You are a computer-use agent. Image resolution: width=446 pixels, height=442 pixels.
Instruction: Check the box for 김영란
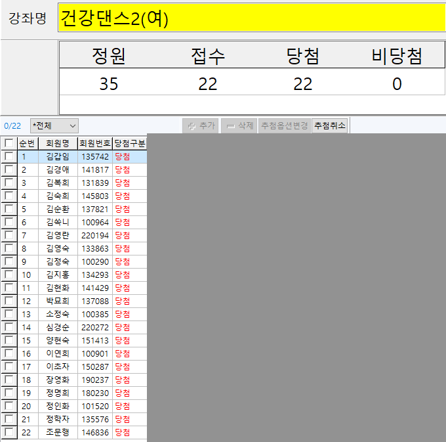click(9, 235)
